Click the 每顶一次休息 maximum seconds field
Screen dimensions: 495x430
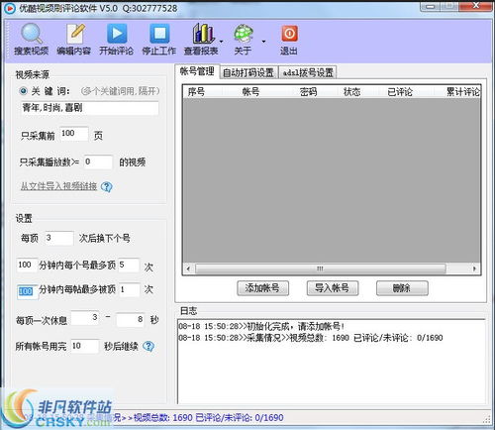[131, 320]
